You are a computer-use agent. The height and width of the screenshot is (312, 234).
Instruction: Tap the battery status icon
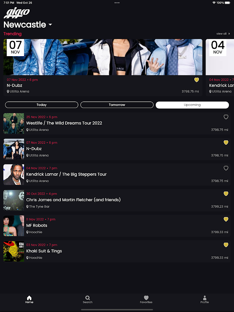click(x=227, y=3)
